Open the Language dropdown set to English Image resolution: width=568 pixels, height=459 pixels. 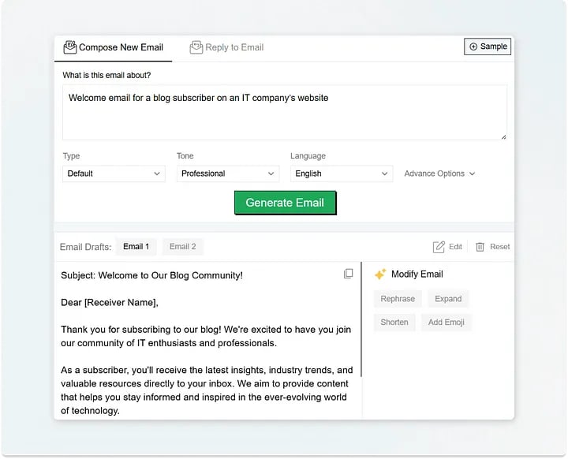click(x=341, y=174)
